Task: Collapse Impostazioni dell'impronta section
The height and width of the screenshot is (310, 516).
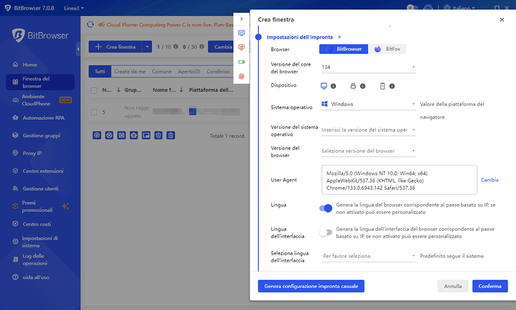Action: click(x=339, y=37)
